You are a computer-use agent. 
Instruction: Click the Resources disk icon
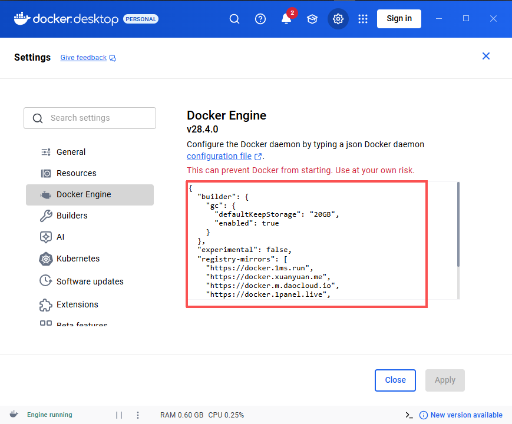(x=46, y=173)
